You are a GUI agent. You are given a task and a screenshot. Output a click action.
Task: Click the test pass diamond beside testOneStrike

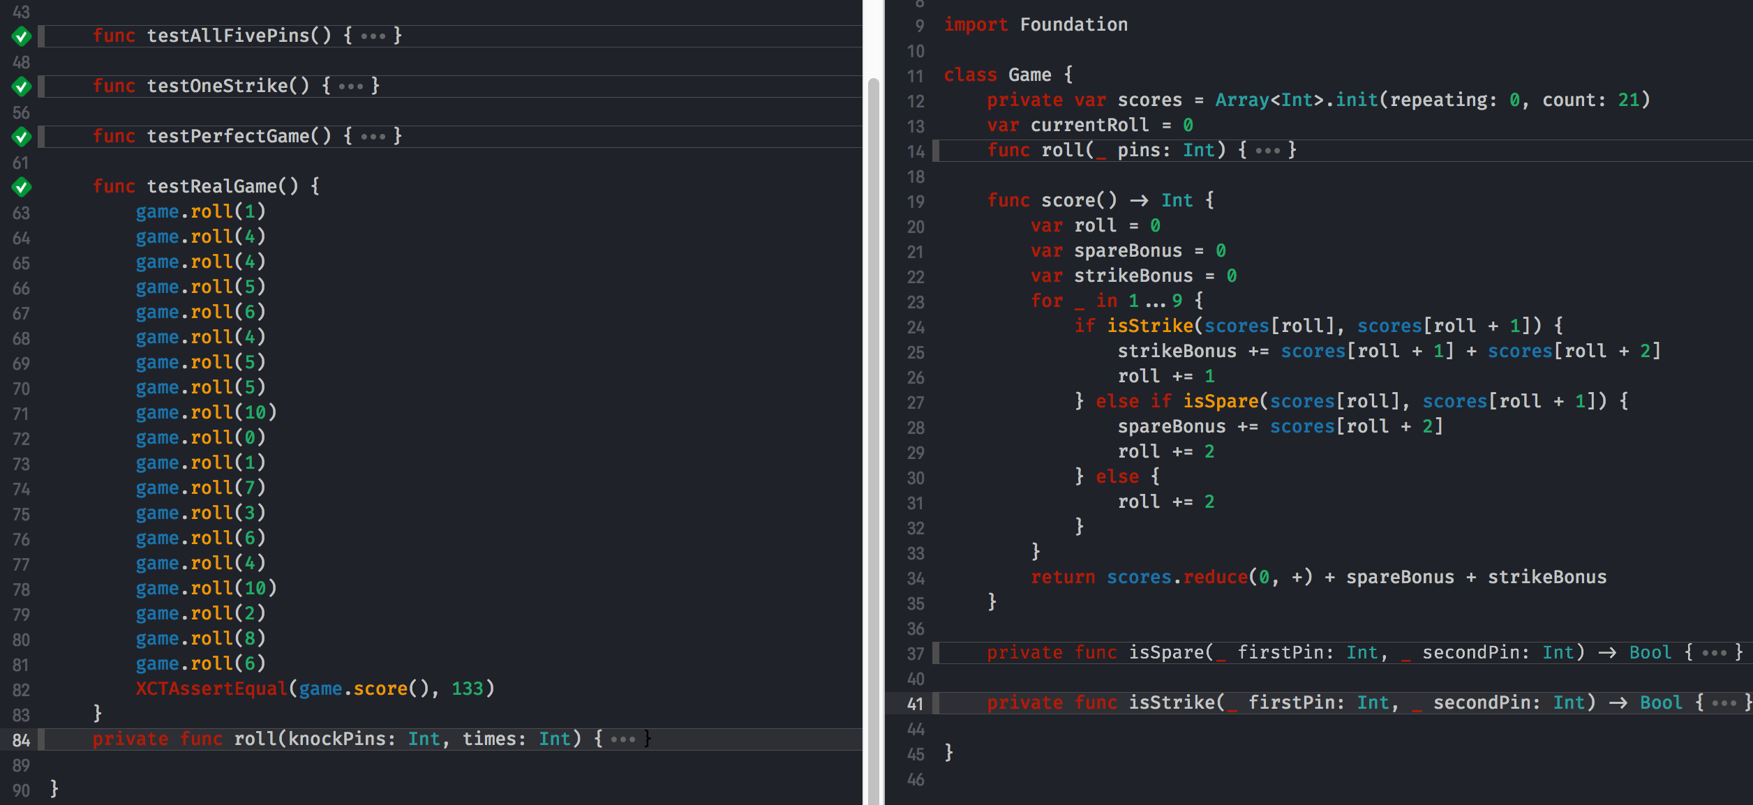click(x=22, y=86)
